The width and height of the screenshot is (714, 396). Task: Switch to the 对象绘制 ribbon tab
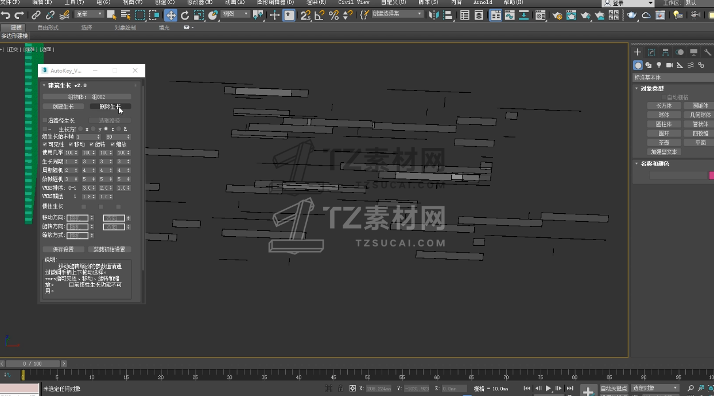click(x=125, y=28)
